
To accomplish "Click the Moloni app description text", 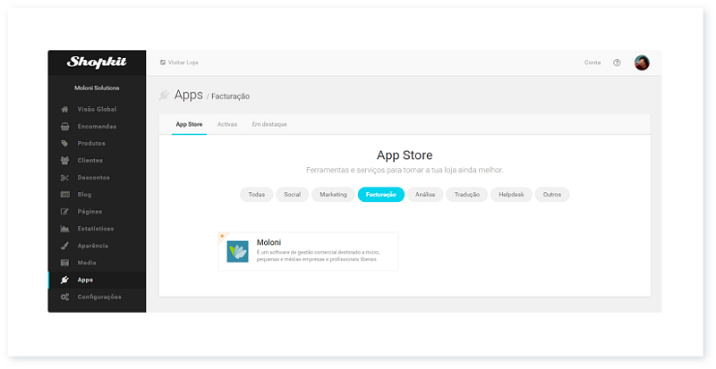I will pyautogui.click(x=318, y=256).
